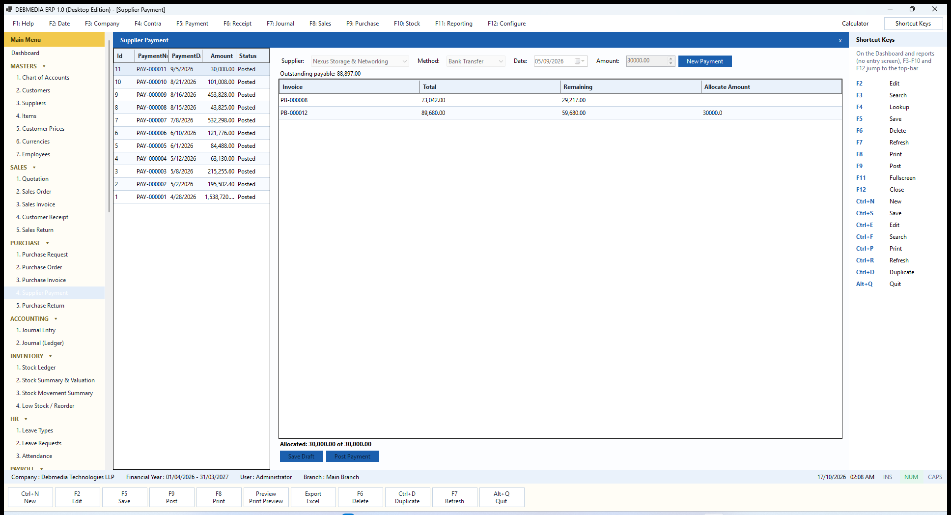This screenshot has width=951, height=515.
Task: Click the Ctrl+N New bottom button
Action: (30, 497)
